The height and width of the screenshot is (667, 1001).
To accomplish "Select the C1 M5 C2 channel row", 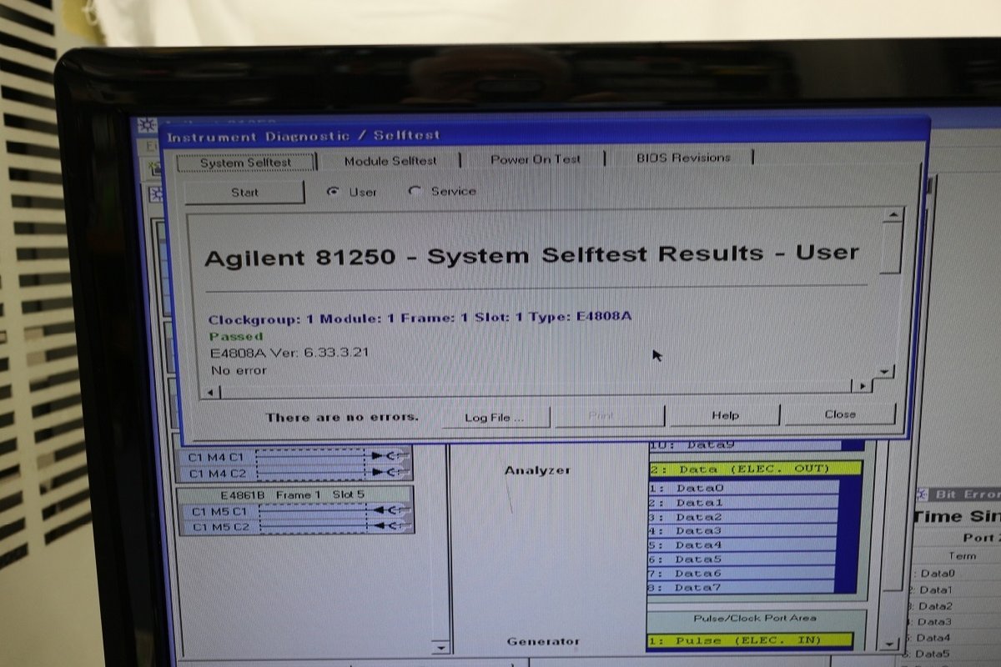I will click(x=296, y=527).
